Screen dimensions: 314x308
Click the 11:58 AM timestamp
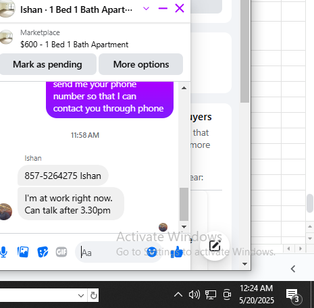[85, 135]
